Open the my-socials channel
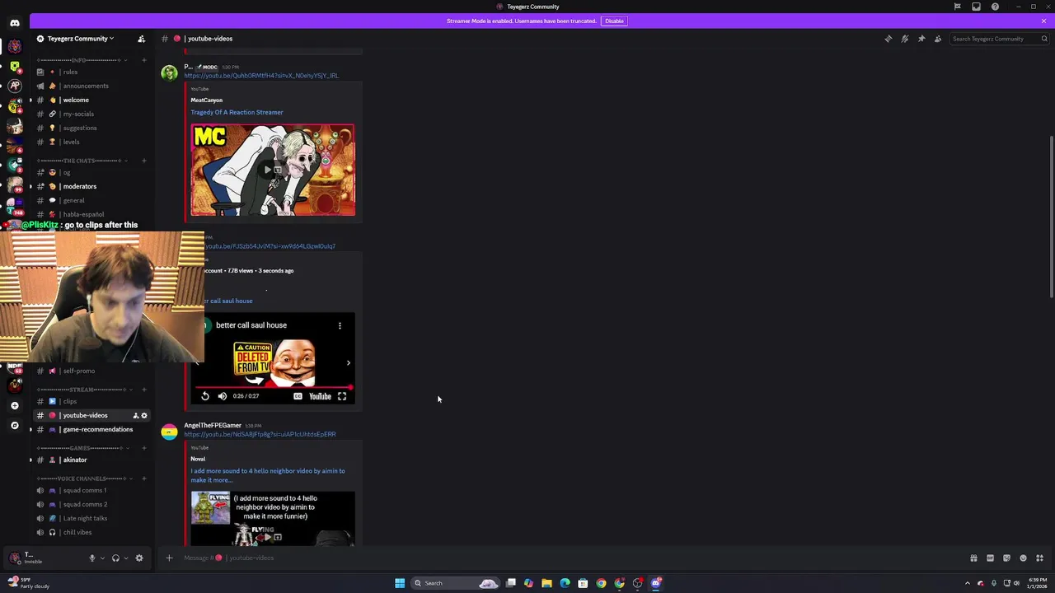The image size is (1055, 593). click(91, 114)
